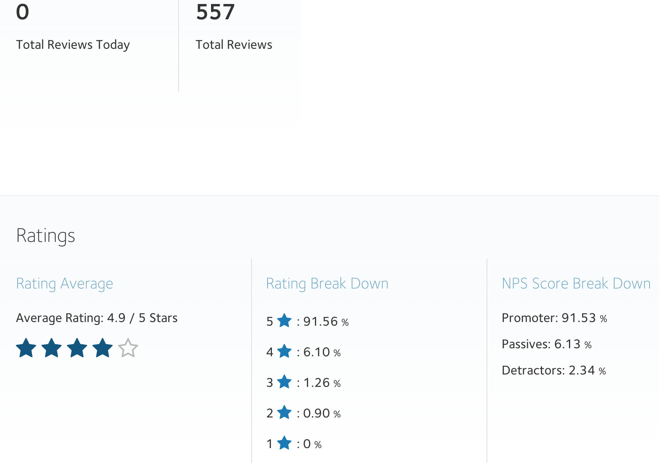Click the Detractors 2.34% line
Screen dimensions: 659x463
[554, 370]
